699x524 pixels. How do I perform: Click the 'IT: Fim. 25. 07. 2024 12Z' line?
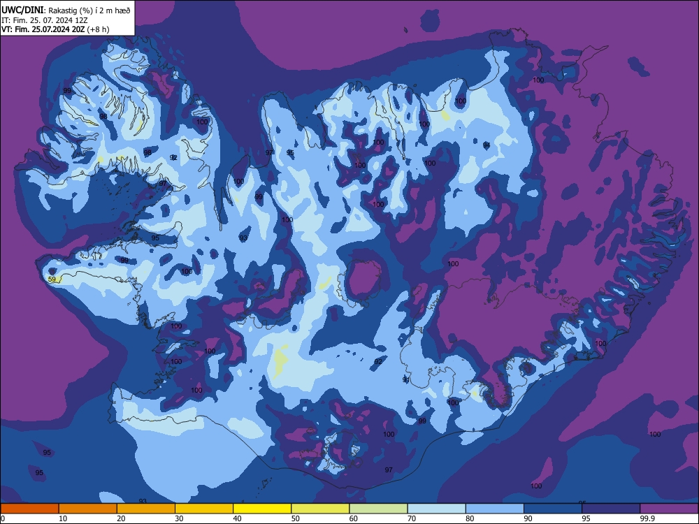pos(44,20)
